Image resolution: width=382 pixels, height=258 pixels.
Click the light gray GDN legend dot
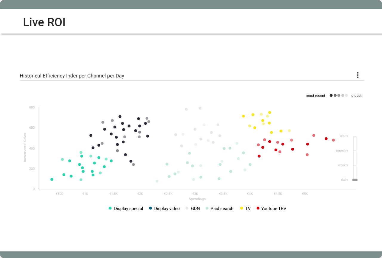(187, 209)
